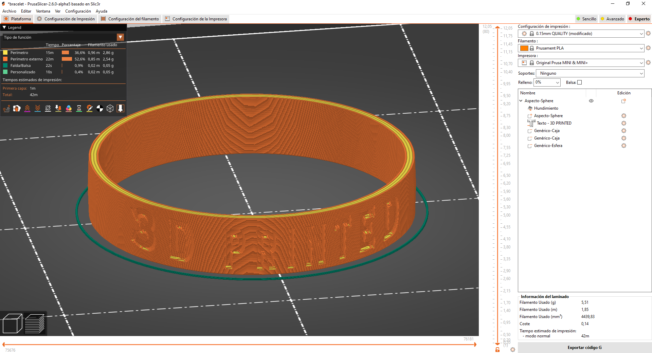Click the print settings gear beside 0.15mm QUALITY
The image size is (652, 353).
[x=648, y=33]
